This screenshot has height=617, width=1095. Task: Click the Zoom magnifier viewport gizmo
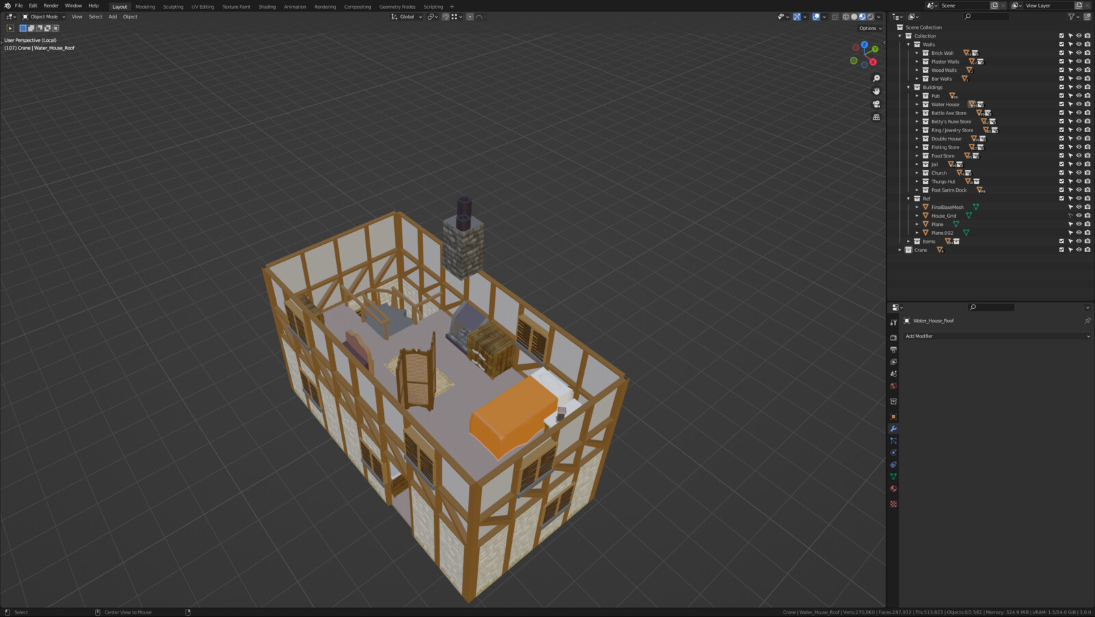876,78
